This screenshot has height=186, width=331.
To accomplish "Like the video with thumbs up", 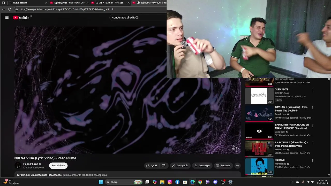I will click(152, 166).
